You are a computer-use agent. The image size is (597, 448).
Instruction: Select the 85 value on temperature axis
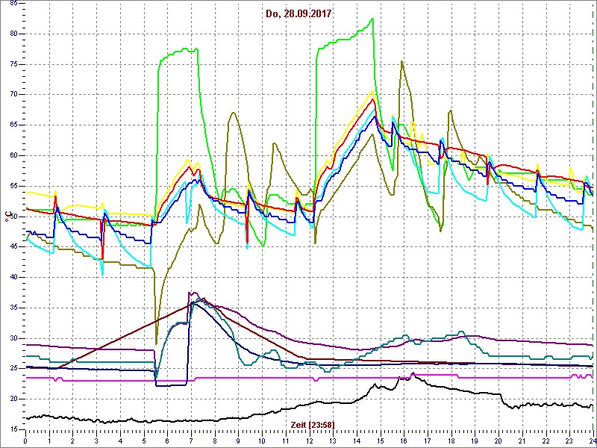pyautogui.click(x=13, y=4)
